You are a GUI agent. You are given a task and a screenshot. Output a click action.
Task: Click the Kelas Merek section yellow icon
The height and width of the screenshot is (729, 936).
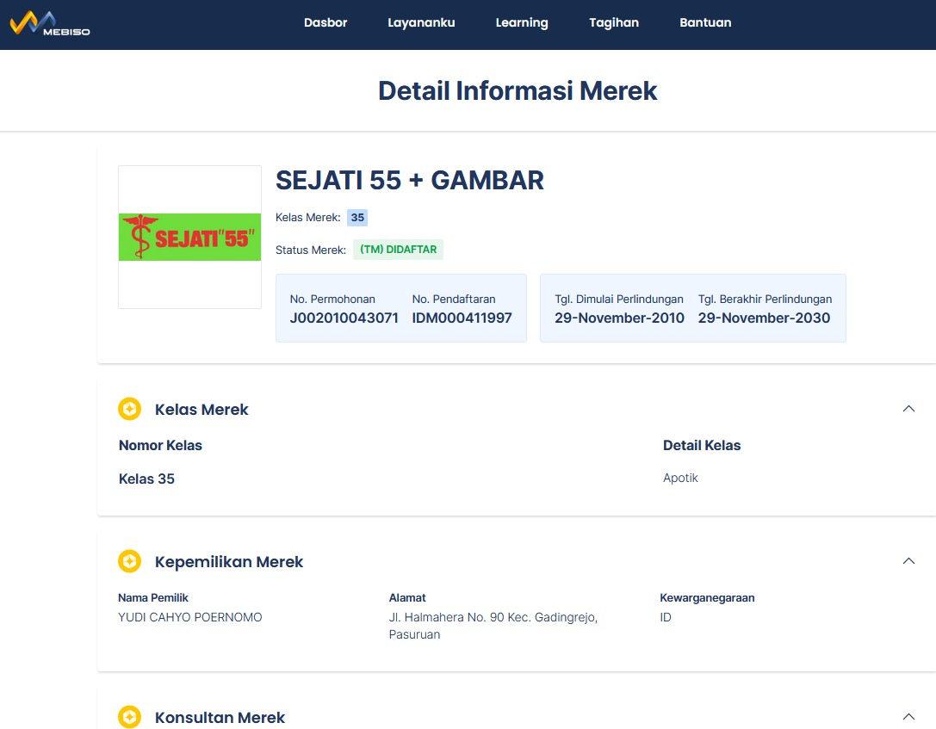129,409
